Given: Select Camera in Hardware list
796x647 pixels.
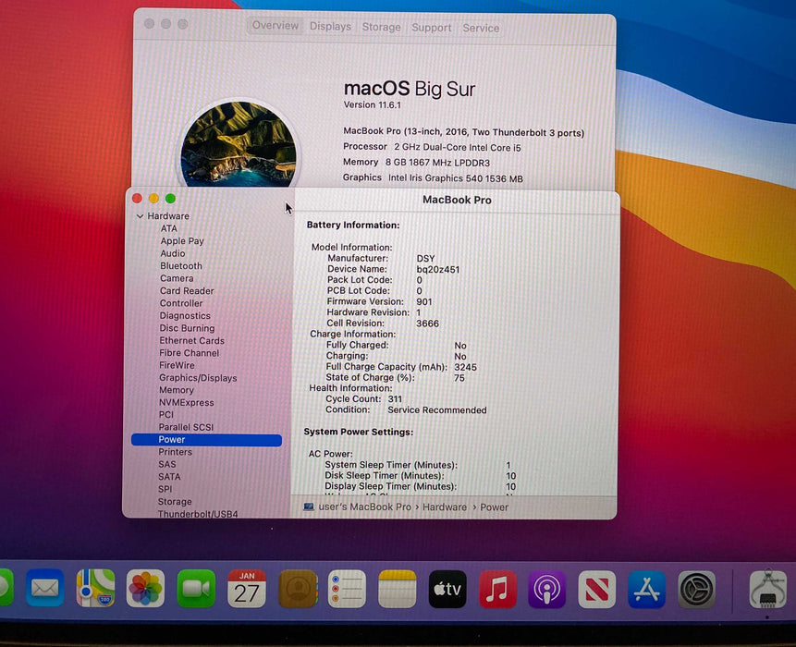Looking at the screenshot, I should tap(177, 278).
